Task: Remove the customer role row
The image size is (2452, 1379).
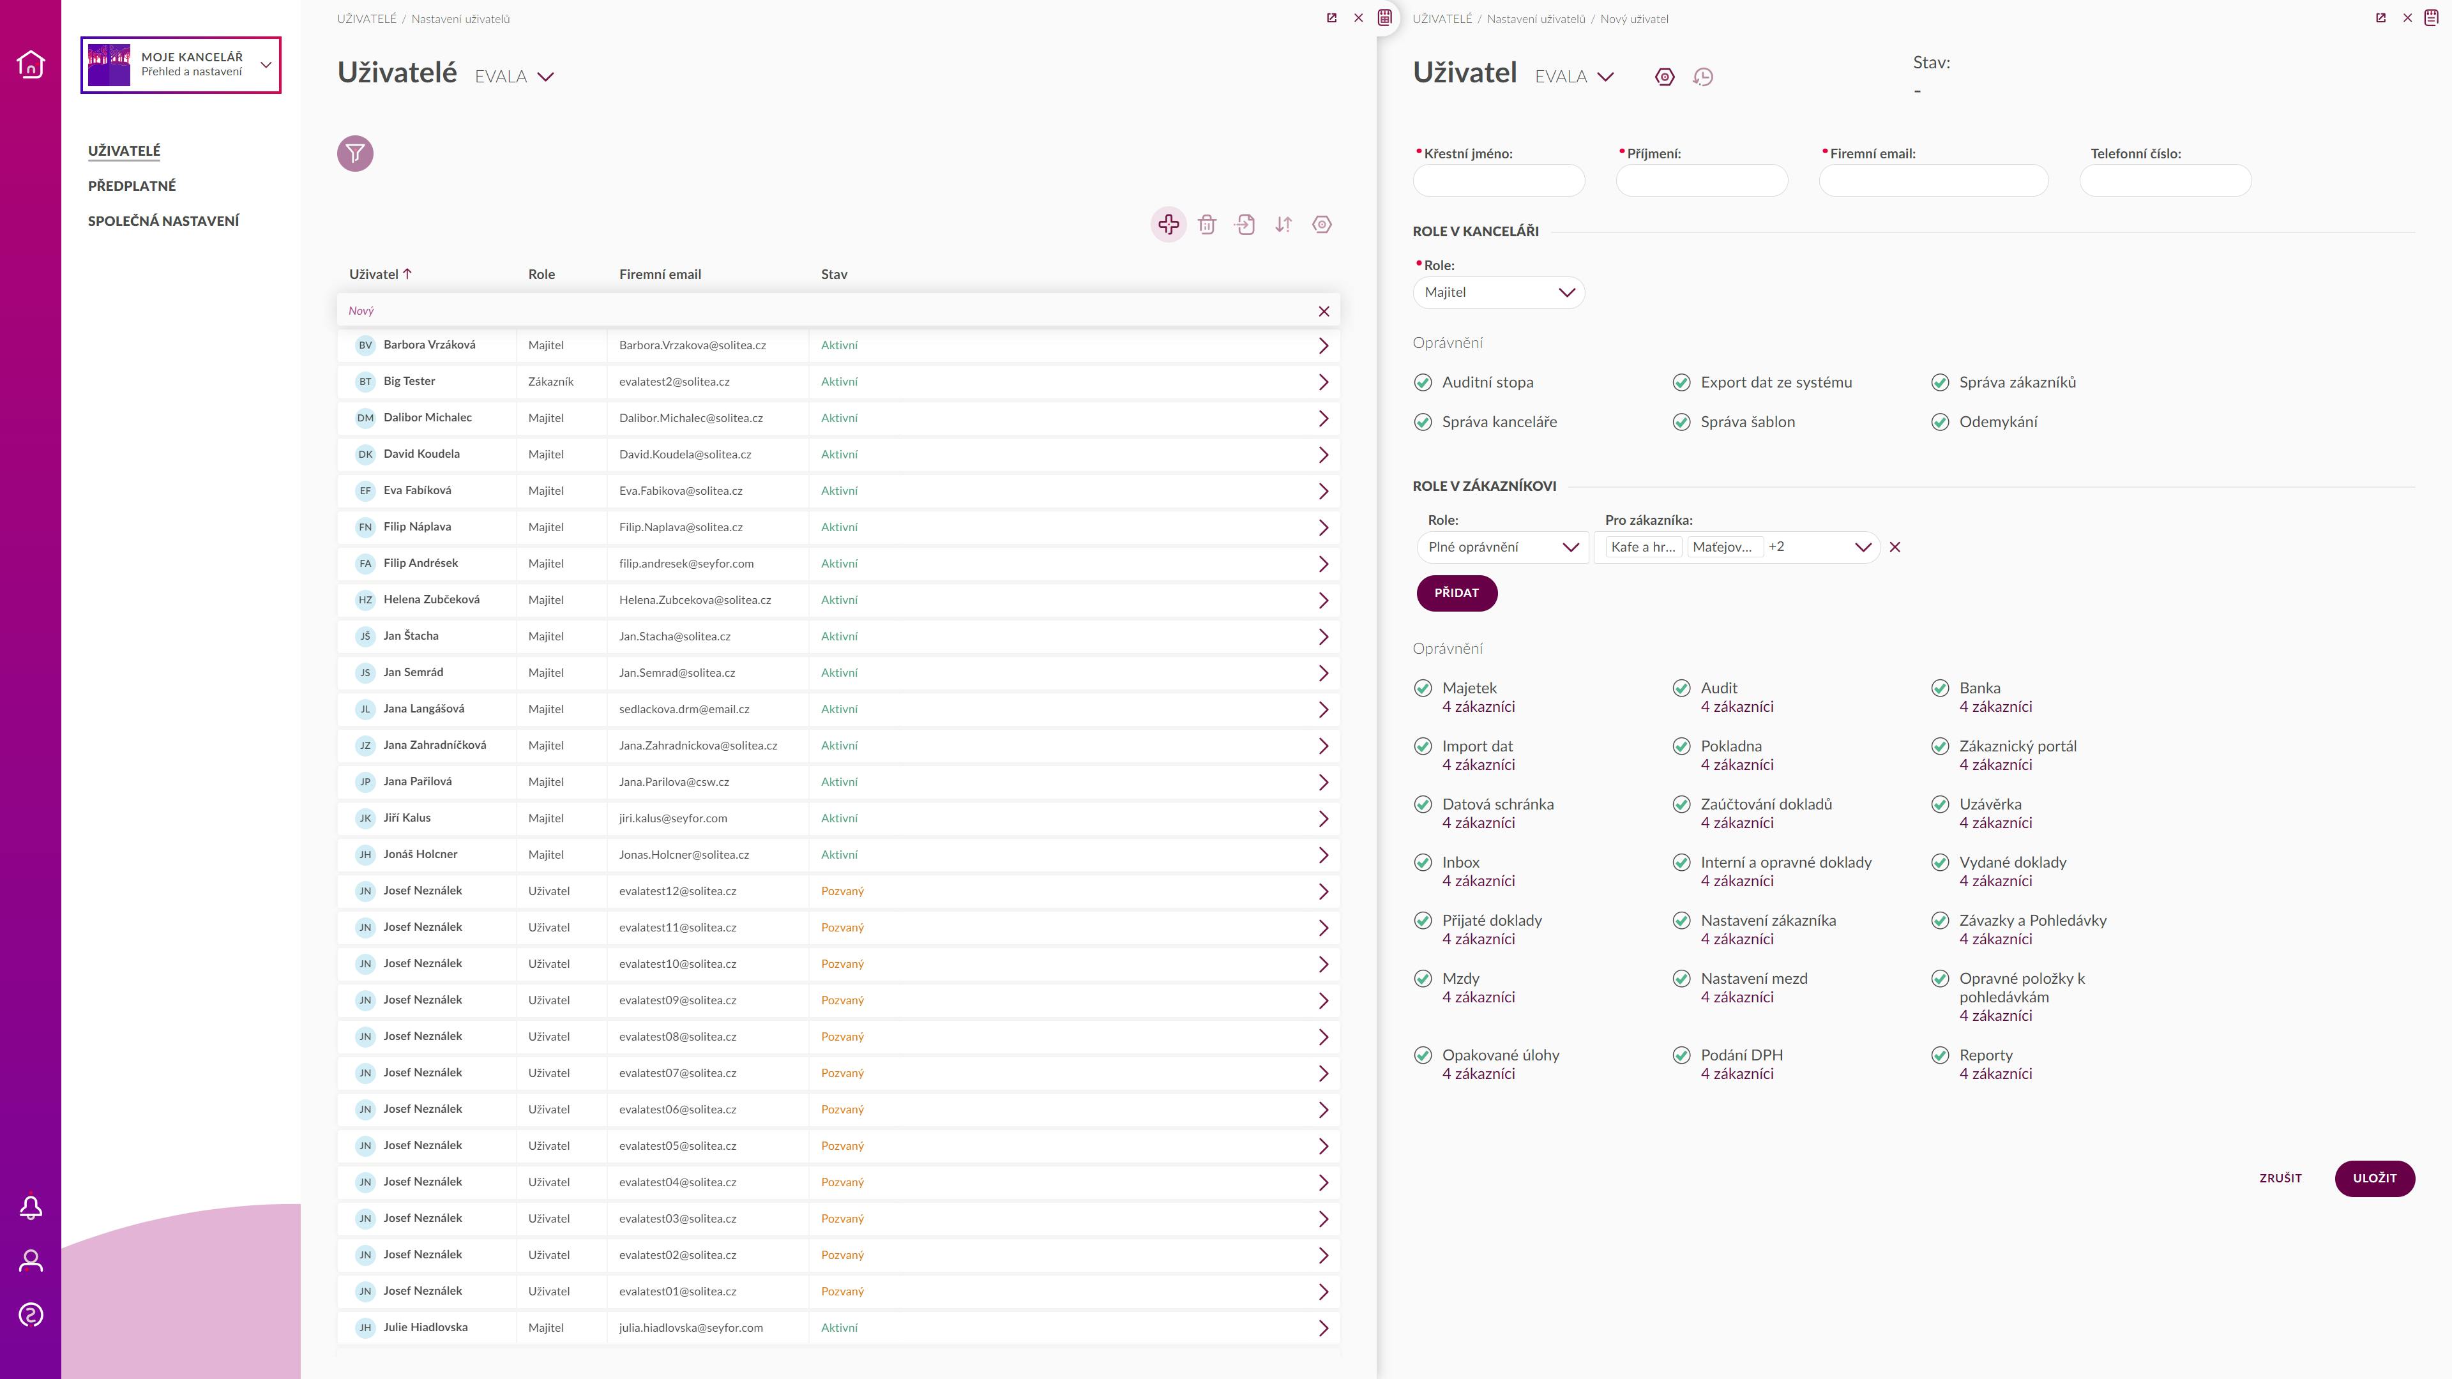Action: [x=1894, y=547]
